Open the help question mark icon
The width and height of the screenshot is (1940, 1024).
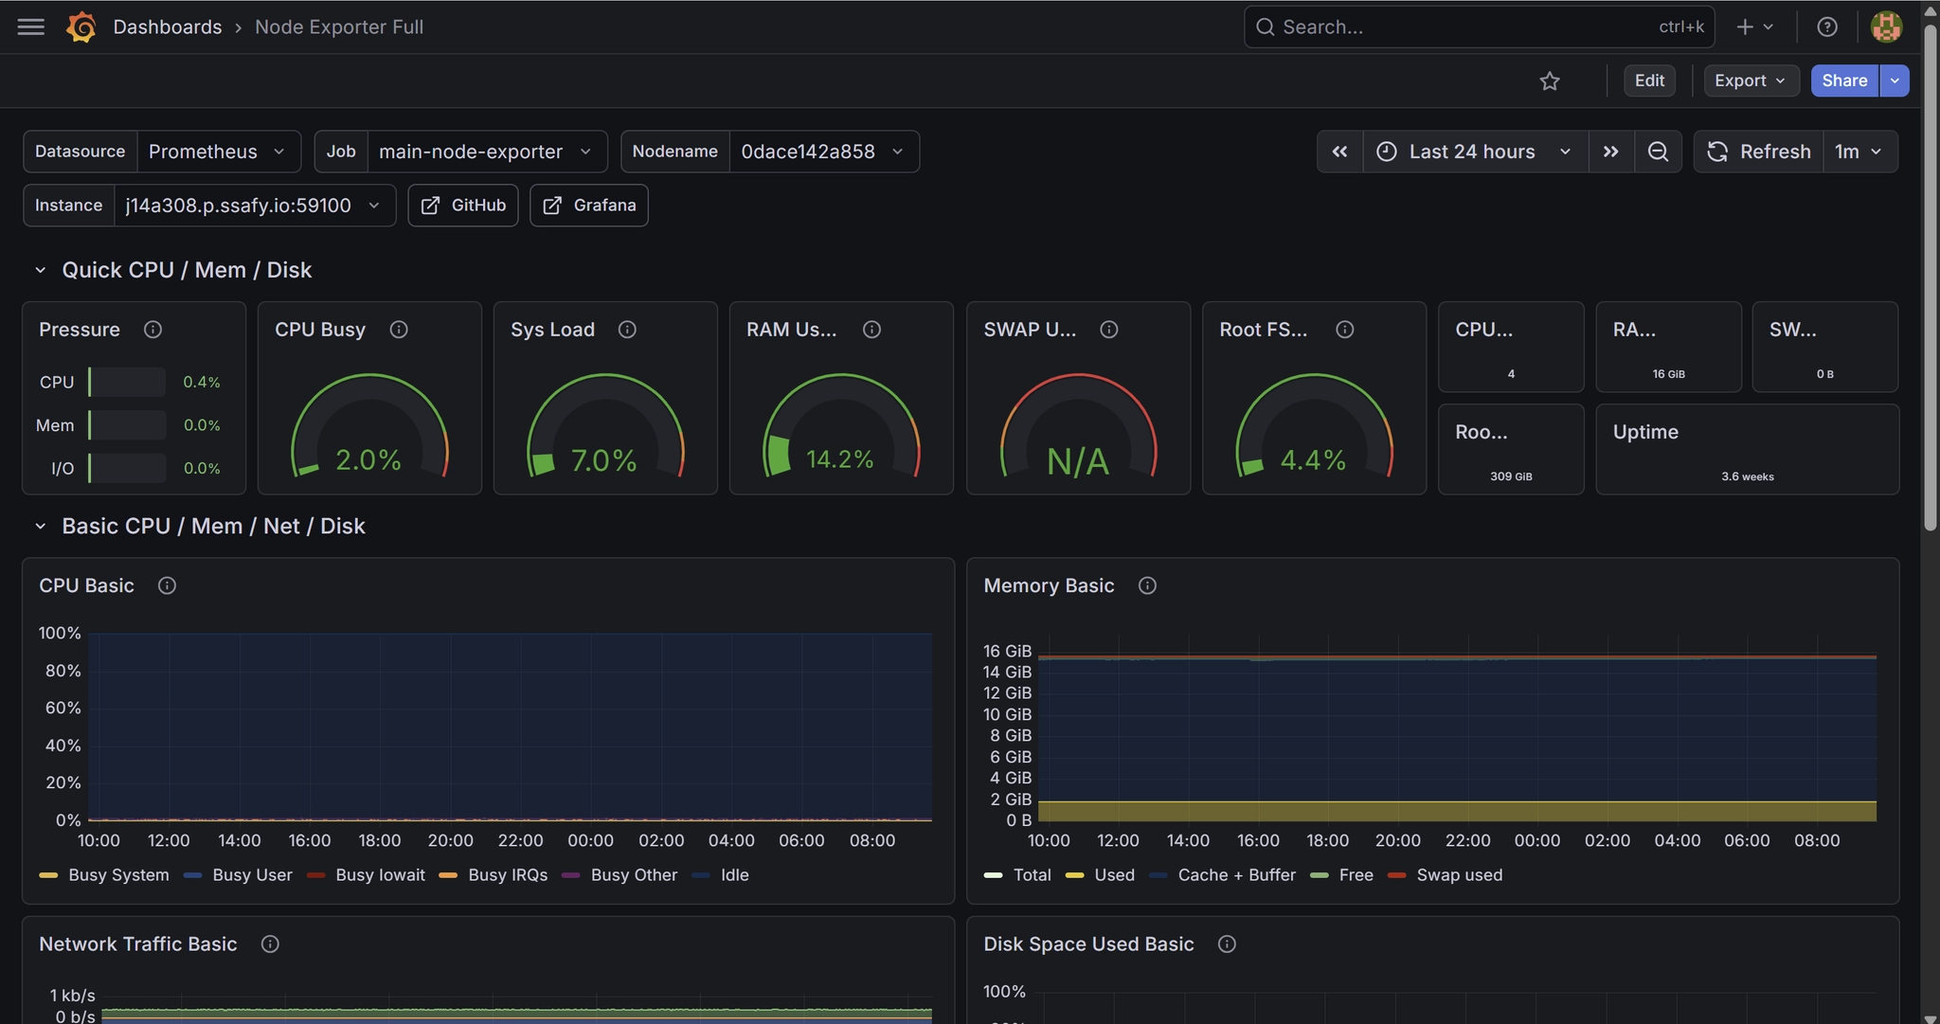tap(1827, 27)
